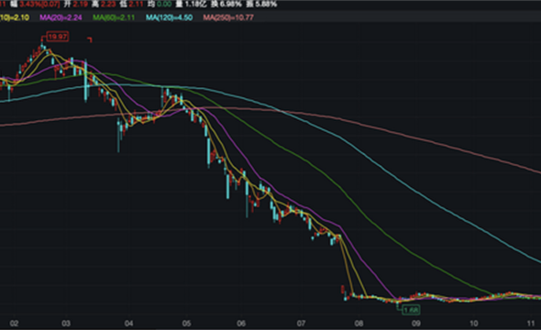
Task: Click the small red corner marker near the 19.97 tag
Action: [x=90, y=39]
